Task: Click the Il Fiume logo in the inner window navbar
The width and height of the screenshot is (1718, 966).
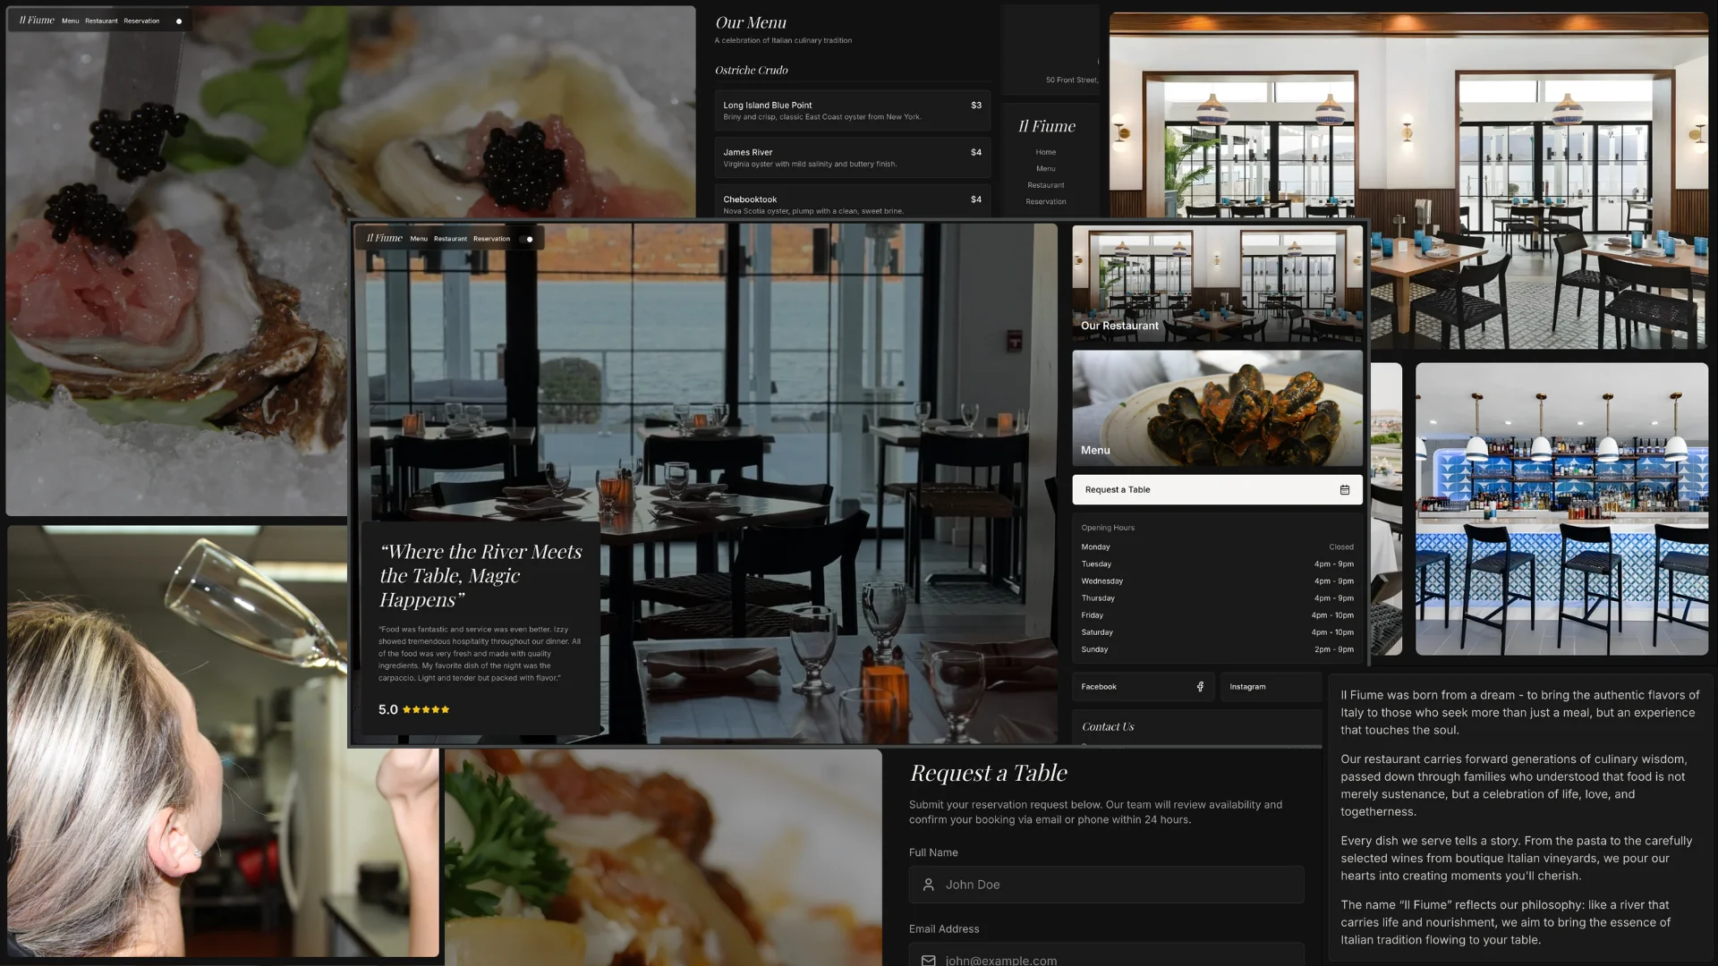Action: pos(384,238)
